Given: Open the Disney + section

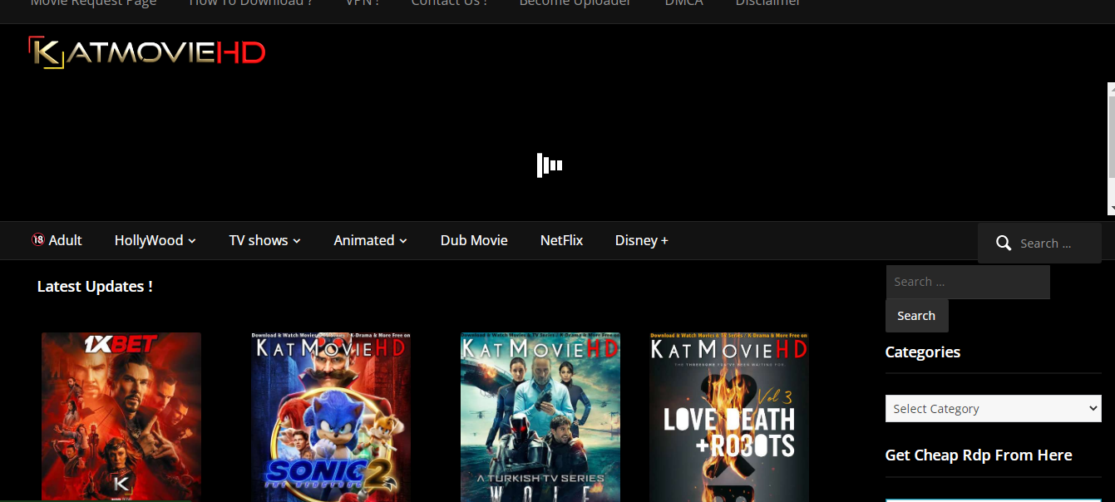Looking at the screenshot, I should pos(642,240).
